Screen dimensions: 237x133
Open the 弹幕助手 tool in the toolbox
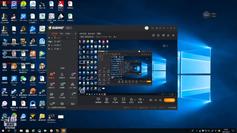tap(51, 75)
